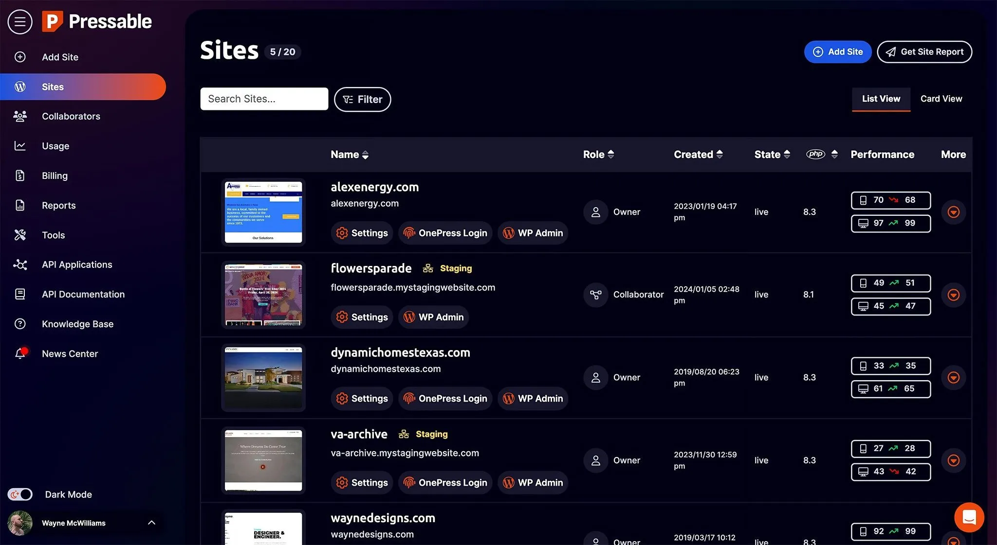The height and width of the screenshot is (545, 997).
Task: Expand more options for alexenergy.com
Action: point(953,212)
